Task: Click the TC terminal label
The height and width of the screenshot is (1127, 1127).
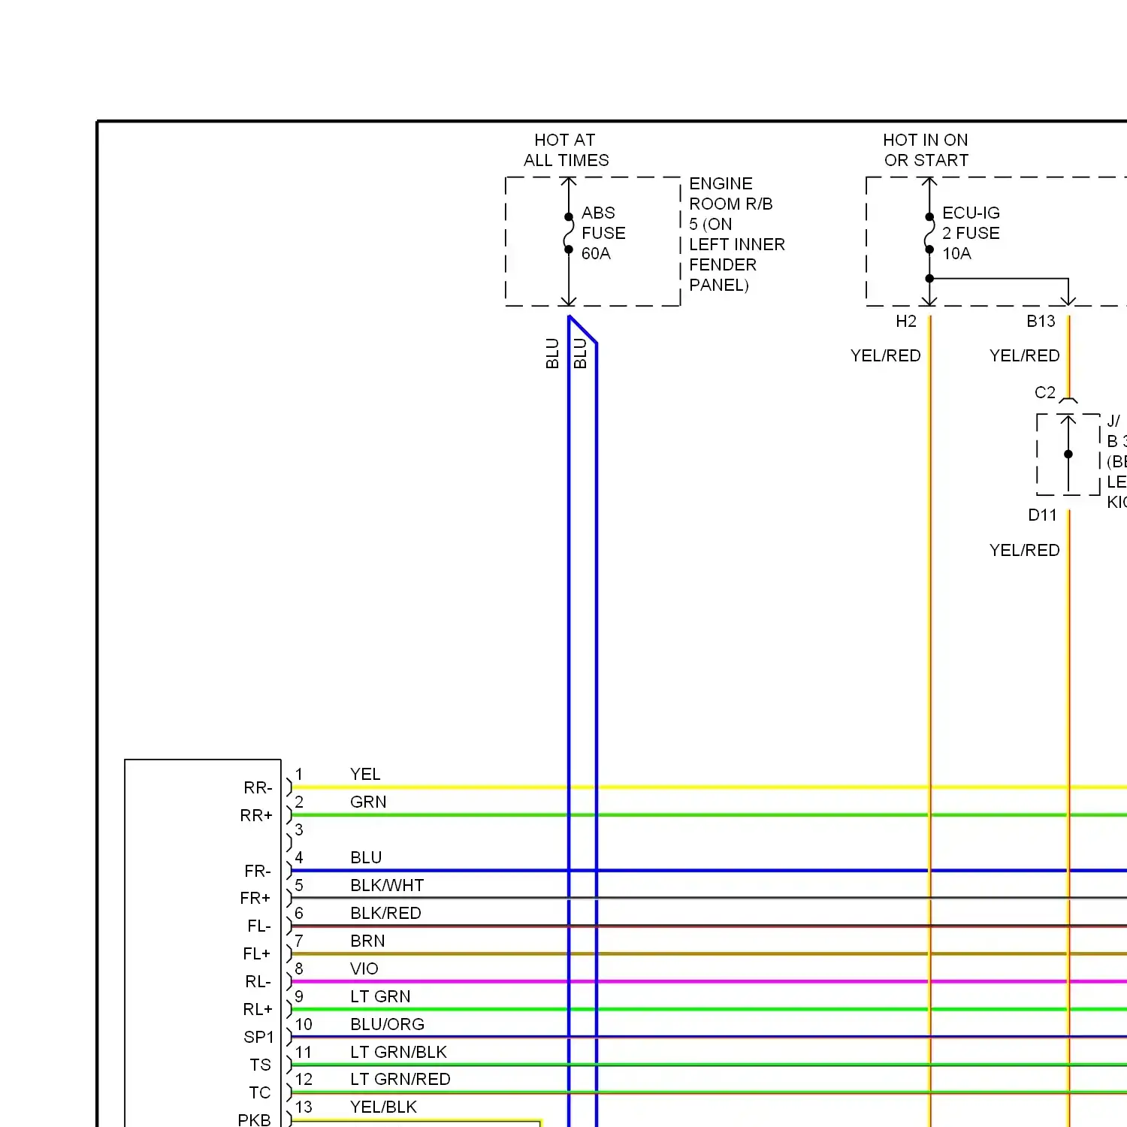Action: (260, 1093)
